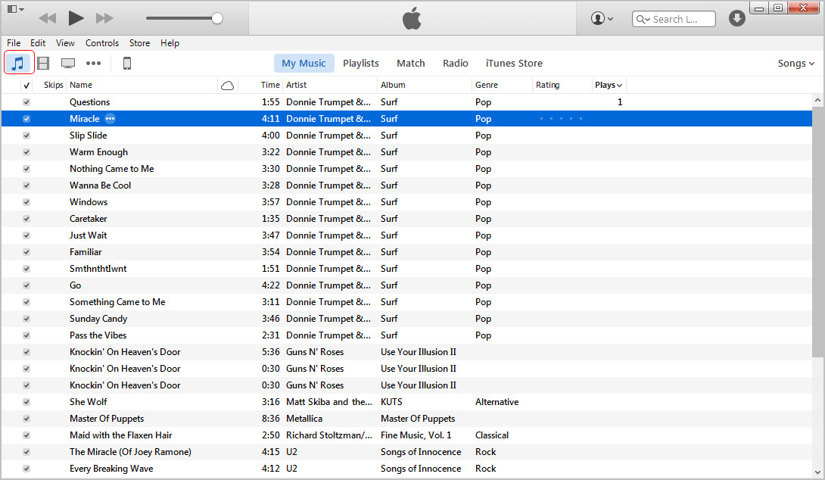Viewport: 825px width, 480px height.
Task: Focus the Search Library field
Action: (674, 19)
